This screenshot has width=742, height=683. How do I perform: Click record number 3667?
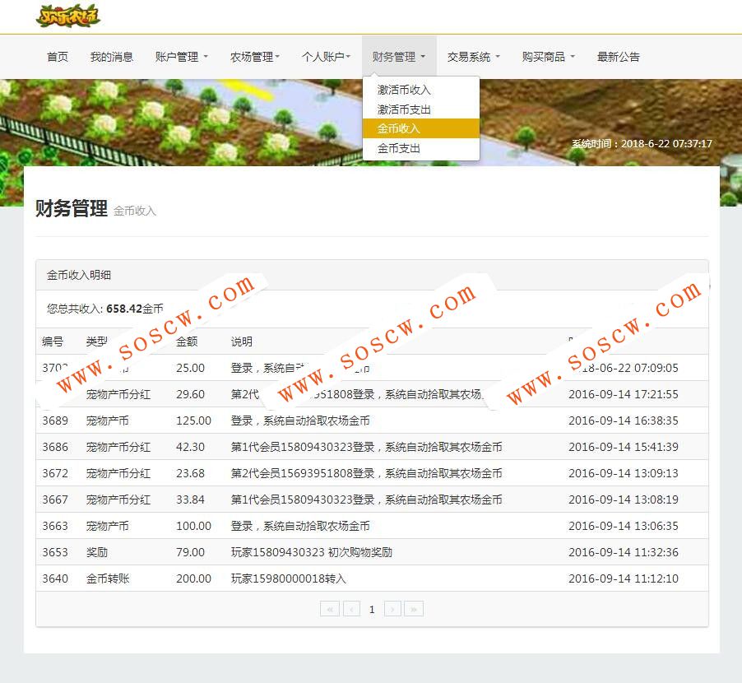55,499
